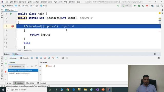Open the thread selector "main"@1 dropdown
This screenshot has height=92, width=164.
[17, 66]
